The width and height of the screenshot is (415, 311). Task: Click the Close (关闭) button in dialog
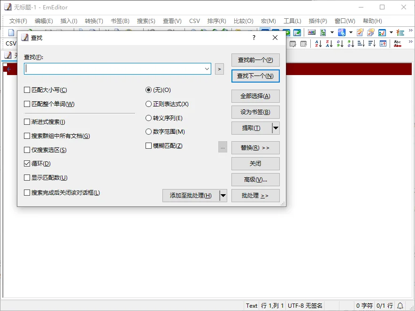(255, 164)
